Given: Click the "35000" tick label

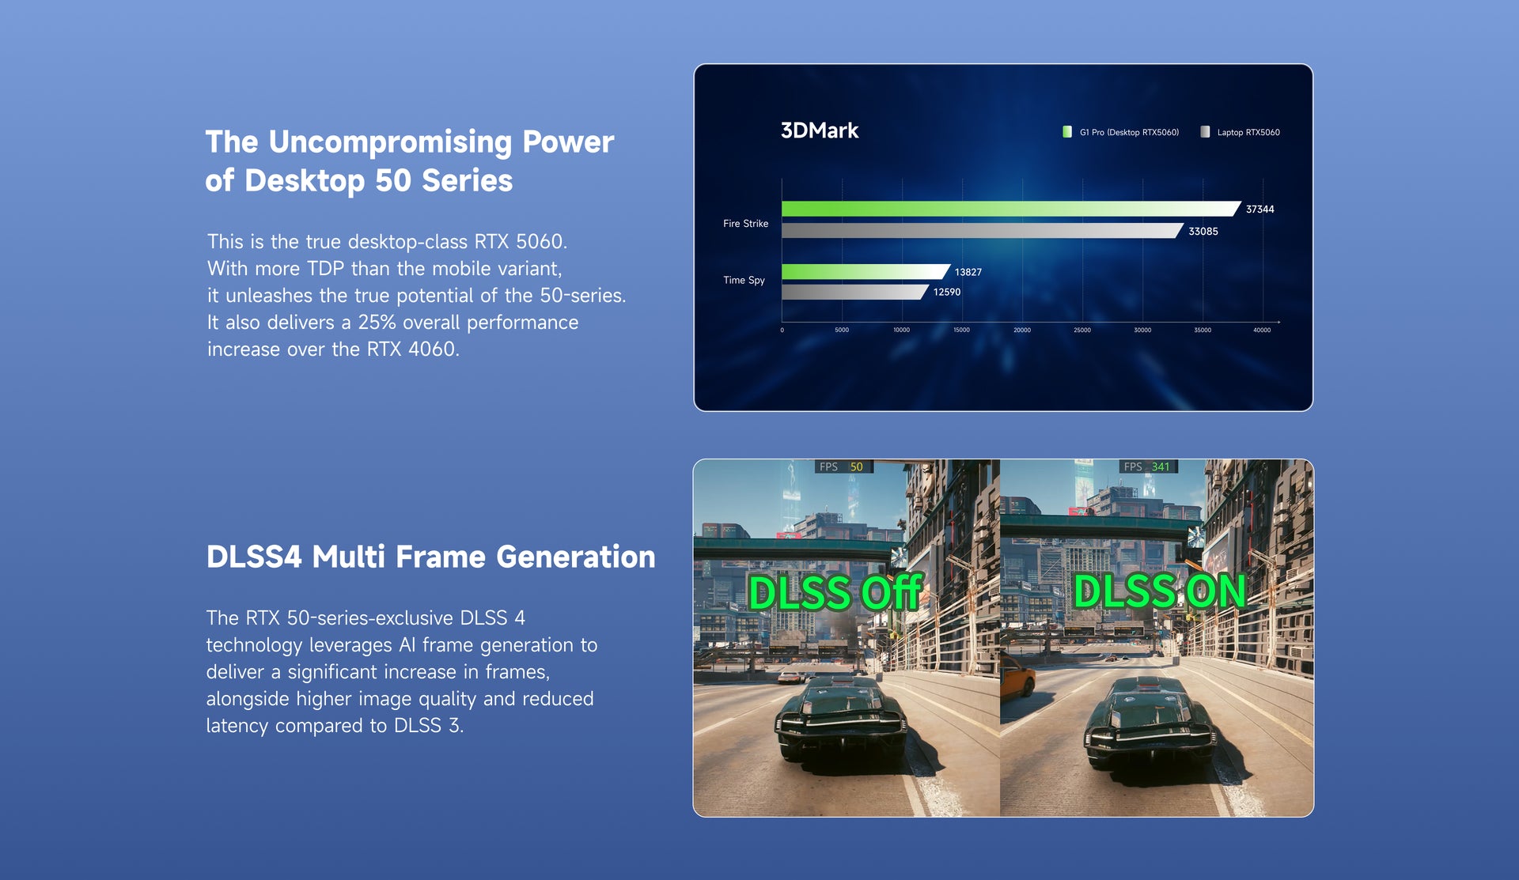Looking at the screenshot, I should pyautogui.click(x=1203, y=330).
